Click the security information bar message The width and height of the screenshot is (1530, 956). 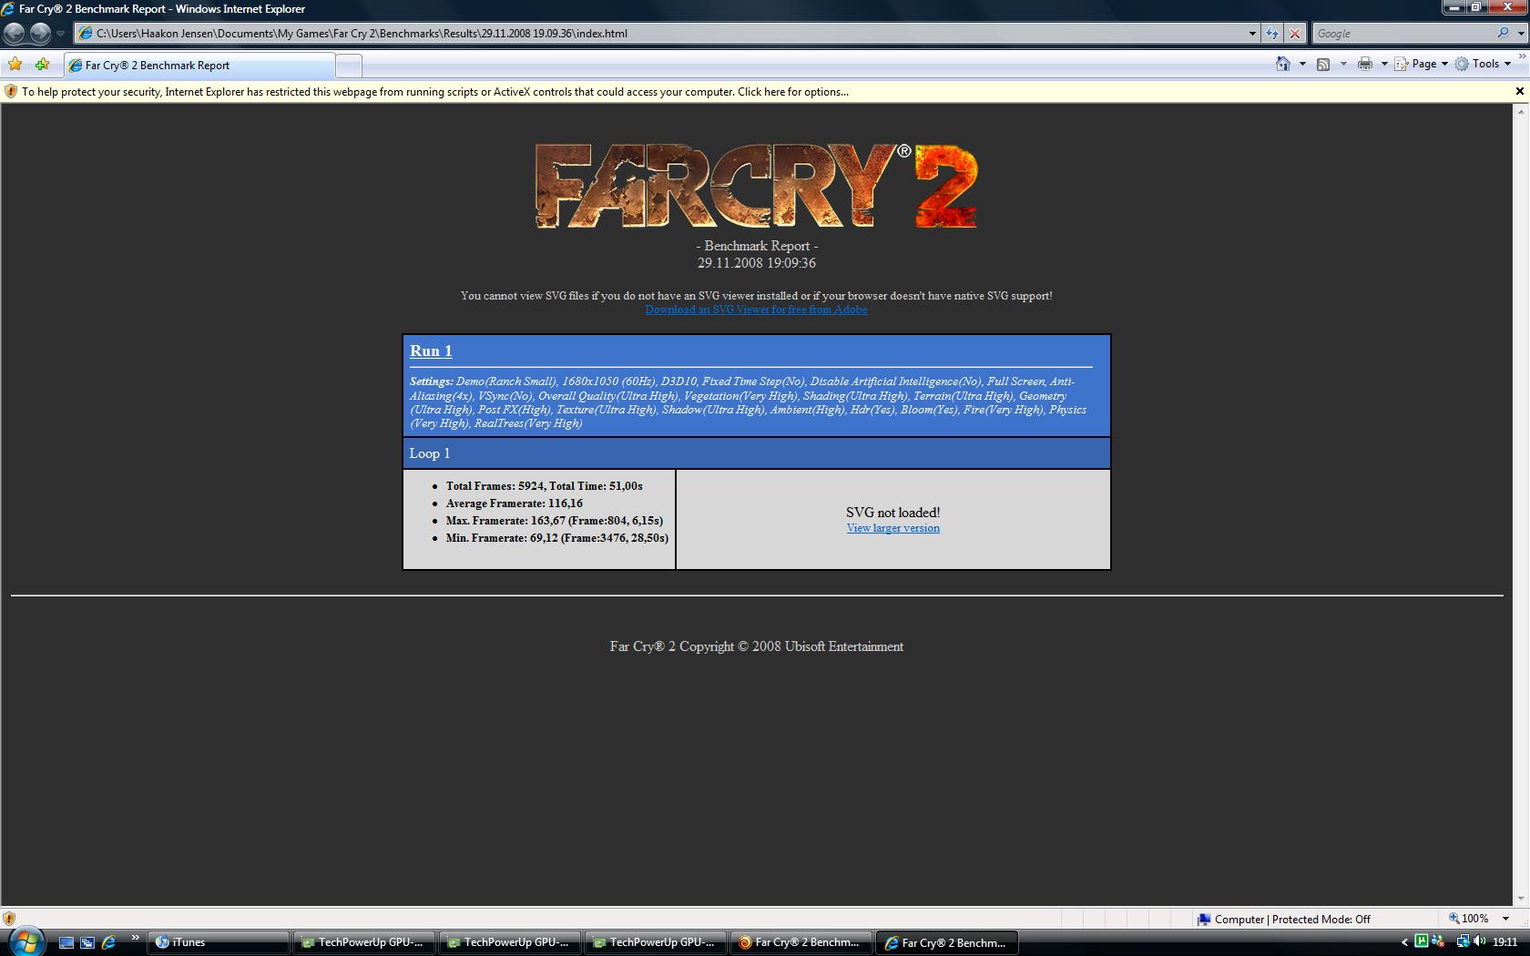[435, 92]
